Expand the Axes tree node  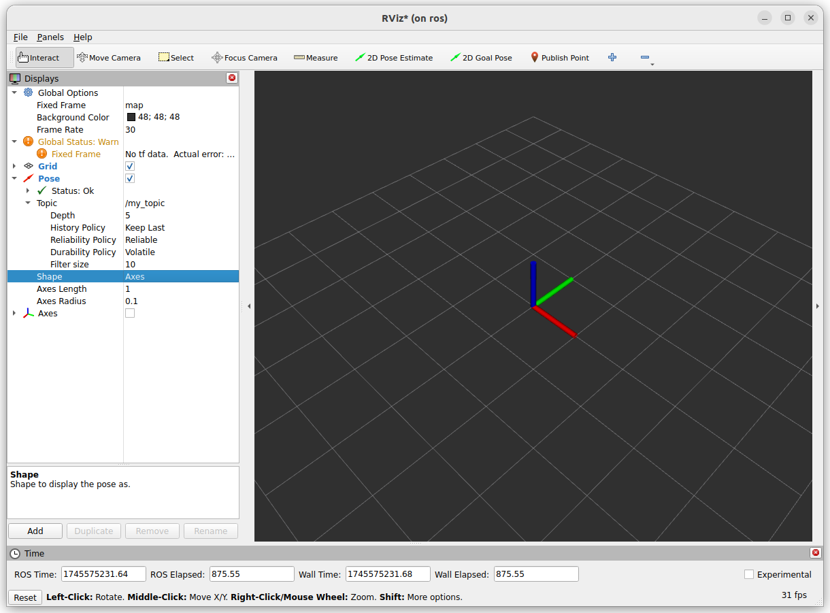[x=14, y=313]
